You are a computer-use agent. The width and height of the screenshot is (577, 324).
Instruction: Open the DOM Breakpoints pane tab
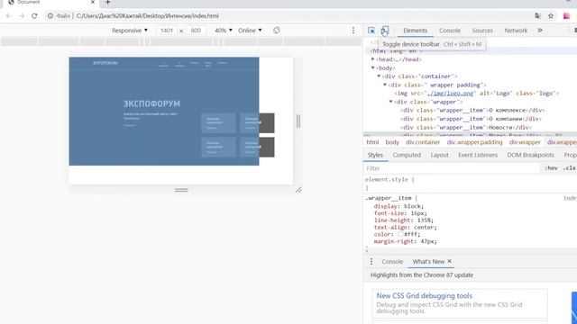[530, 155]
